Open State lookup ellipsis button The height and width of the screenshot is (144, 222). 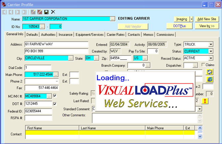pos(96,58)
